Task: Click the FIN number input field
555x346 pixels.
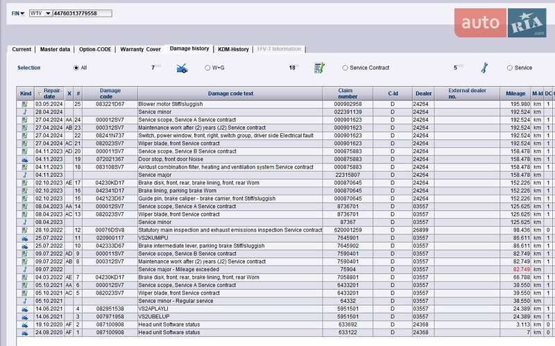Action: point(82,13)
